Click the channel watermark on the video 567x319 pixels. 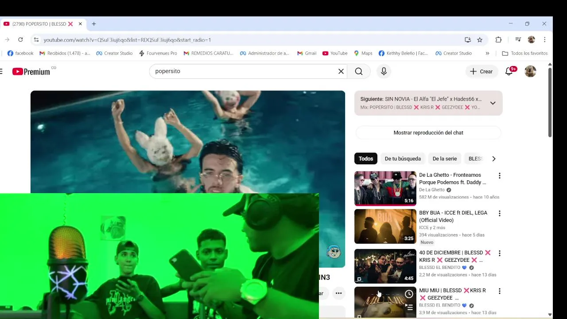pos(334,252)
